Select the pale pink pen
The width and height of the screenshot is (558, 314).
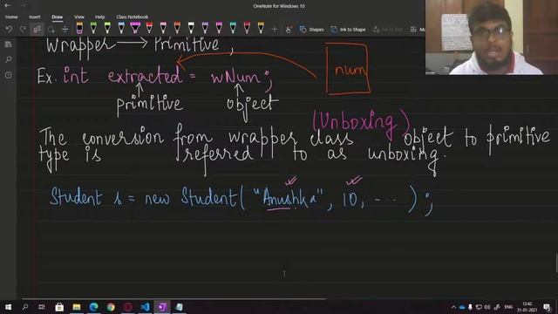[163, 28]
